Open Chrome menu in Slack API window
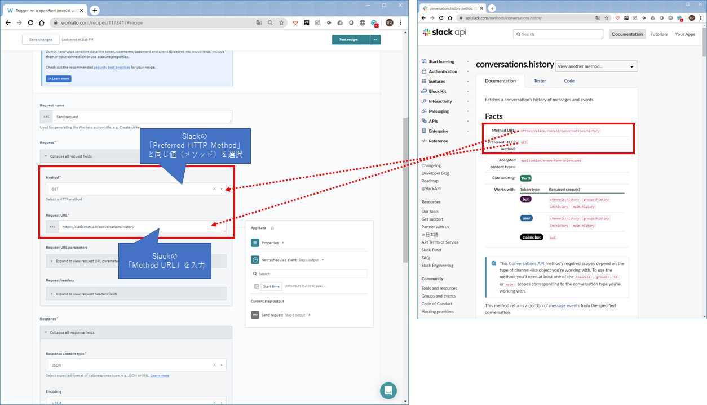 pos(701,18)
